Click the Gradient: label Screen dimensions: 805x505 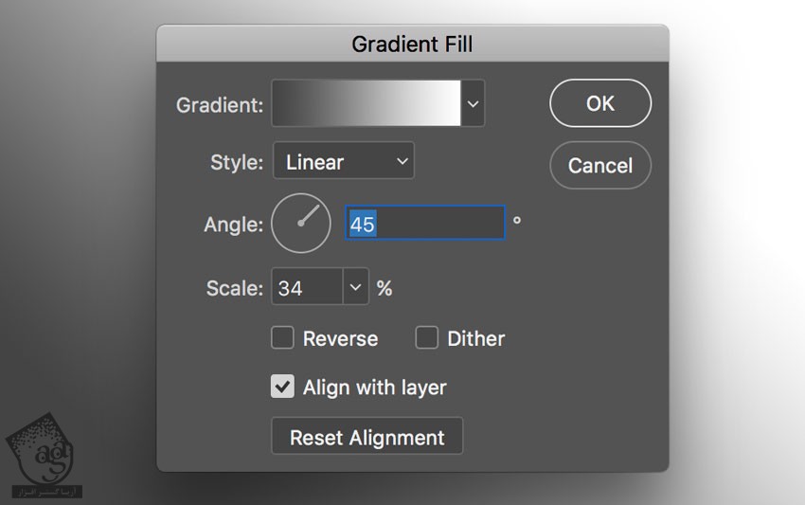point(220,105)
